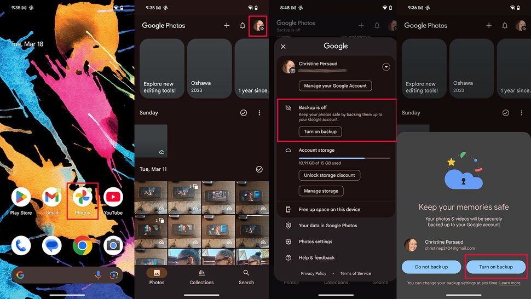Open Sunday's gray photo thumbnail in second screen
This screenshot has height=299, width=531.
point(151,141)
